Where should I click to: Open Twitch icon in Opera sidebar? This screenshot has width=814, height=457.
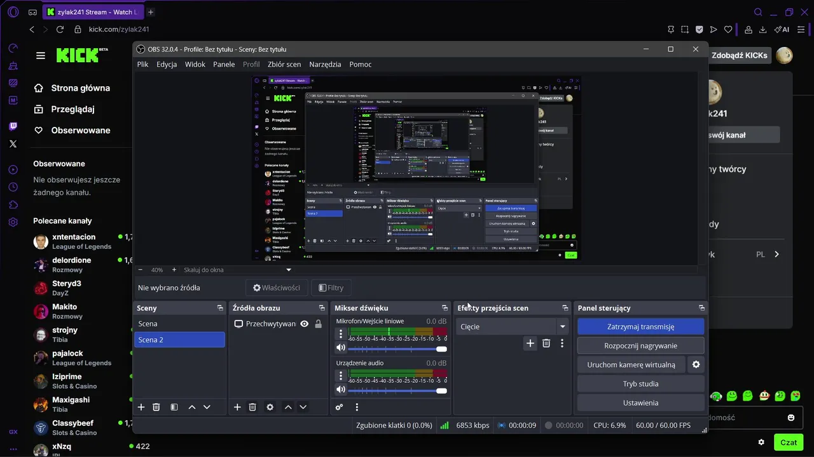13,126
